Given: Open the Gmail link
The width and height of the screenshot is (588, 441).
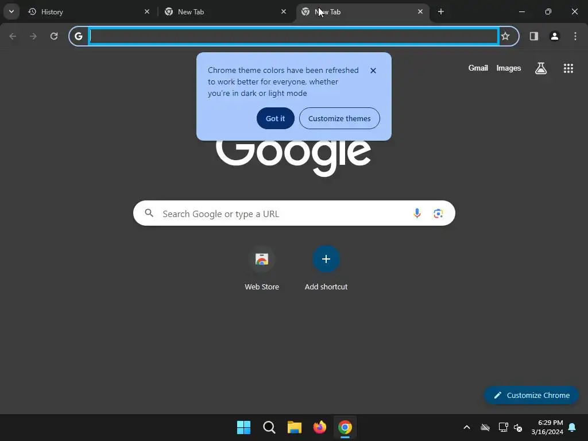Looking at the screenshot, I should 478,68.
